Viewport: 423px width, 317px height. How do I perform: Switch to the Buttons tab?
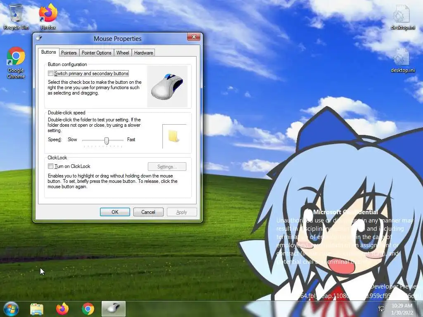pos(49,52)
